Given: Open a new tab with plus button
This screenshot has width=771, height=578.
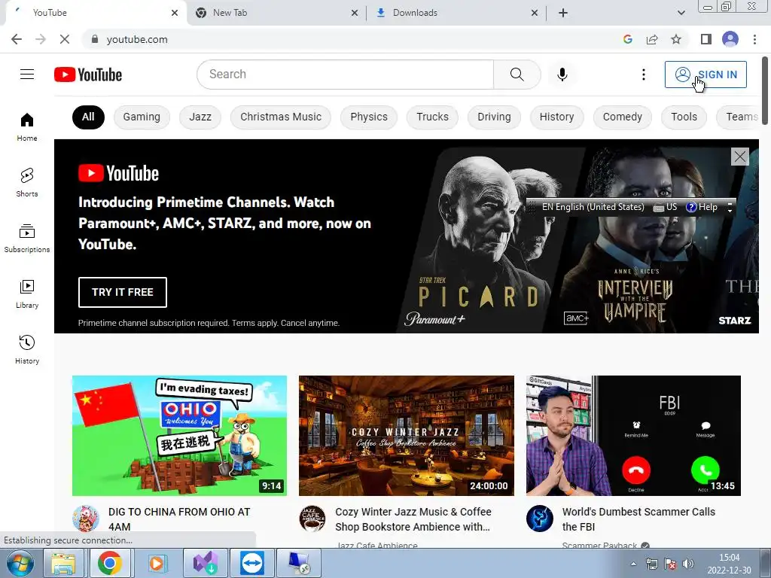Looking at the screenshot, I should (563, 13).
